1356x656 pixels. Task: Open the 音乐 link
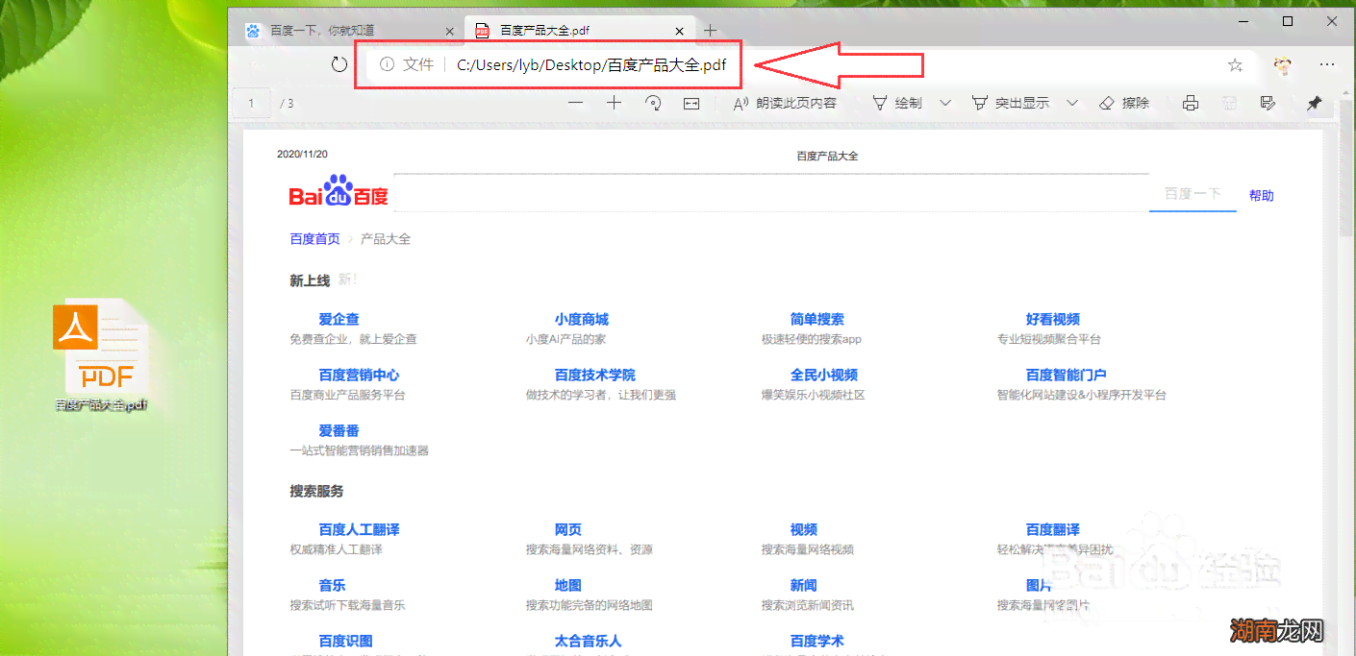pyautogui.click(x=332, y=585)
